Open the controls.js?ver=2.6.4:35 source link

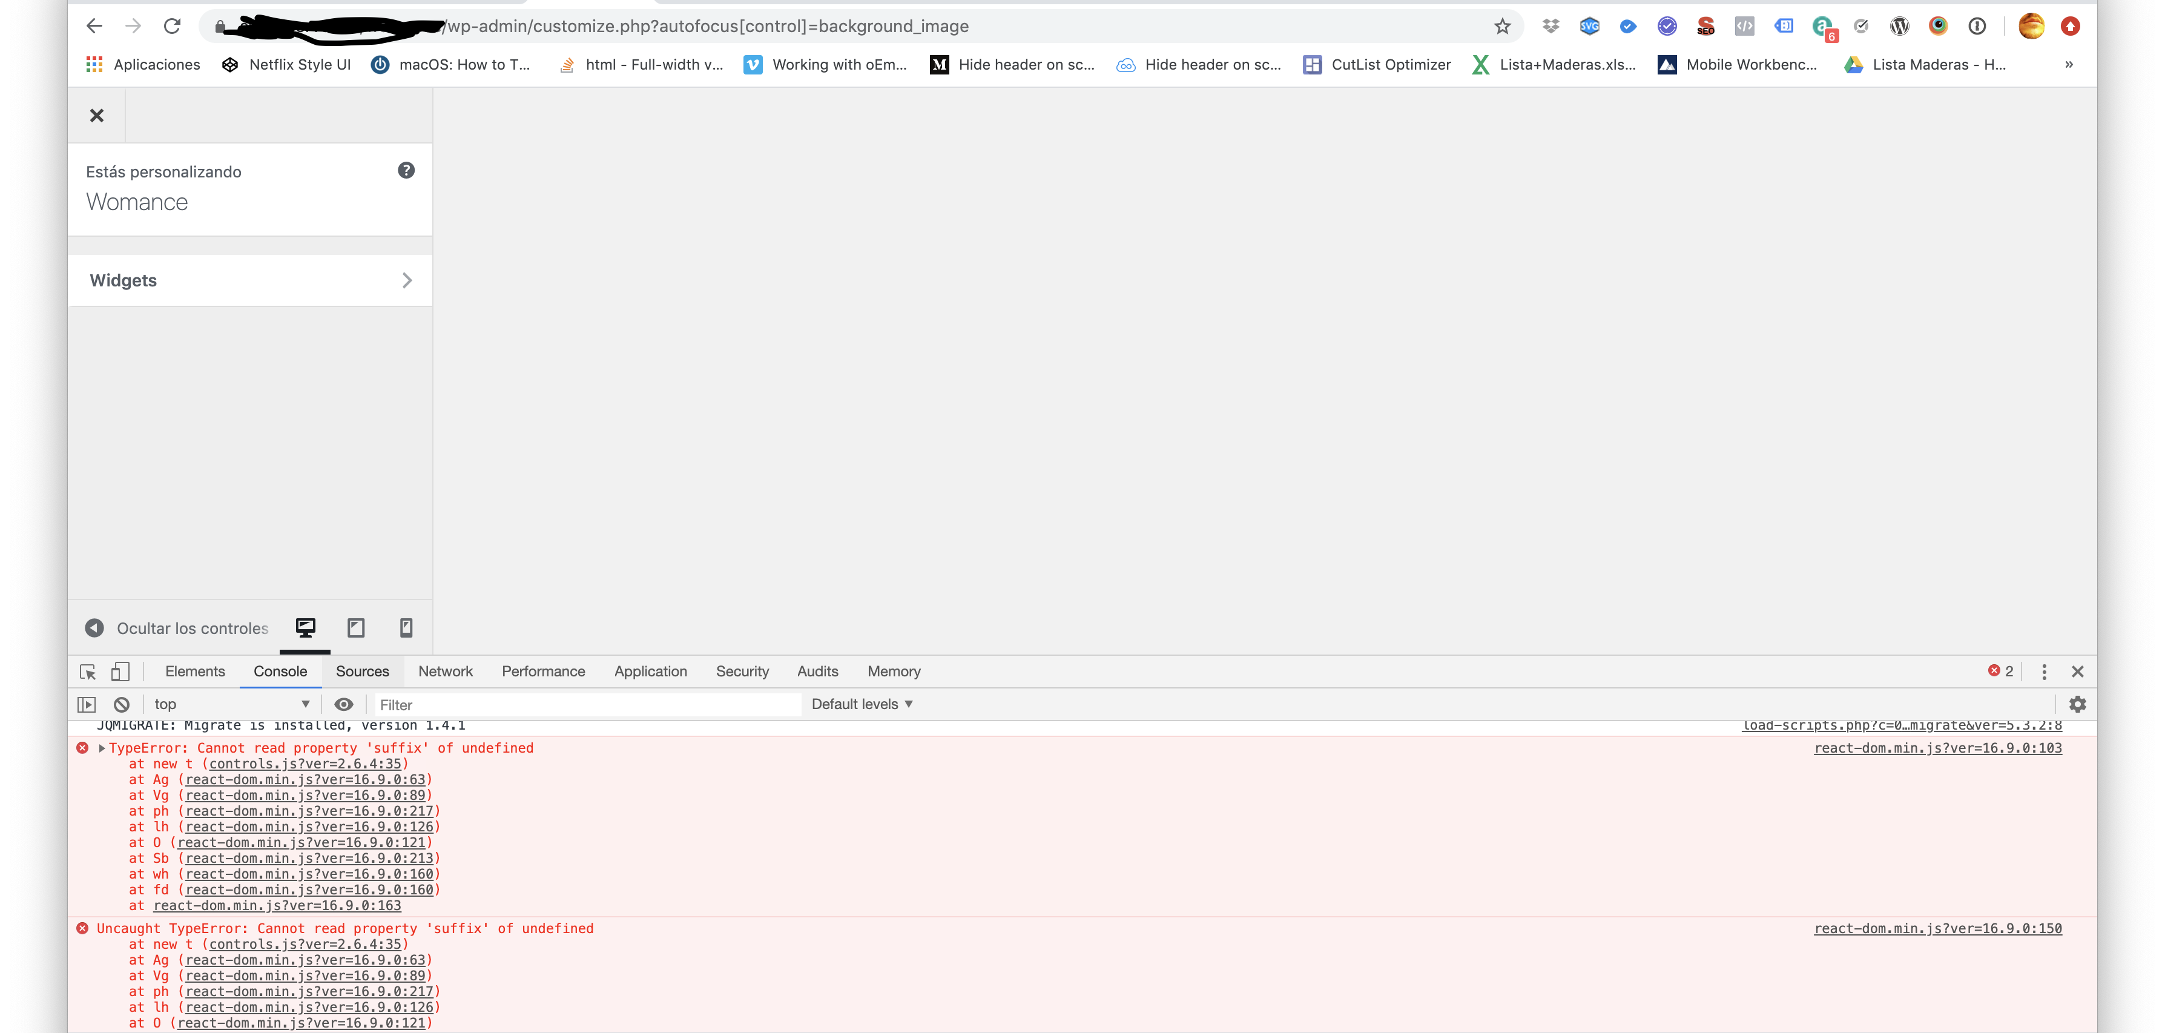point(306,763)
